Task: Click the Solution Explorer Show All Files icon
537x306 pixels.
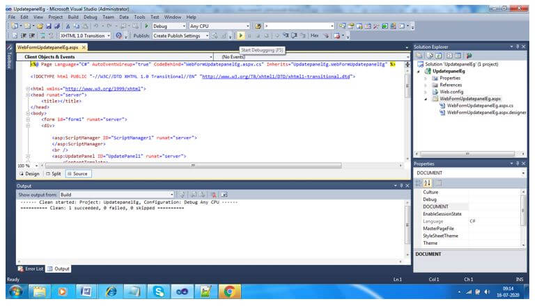Action: 430,56
